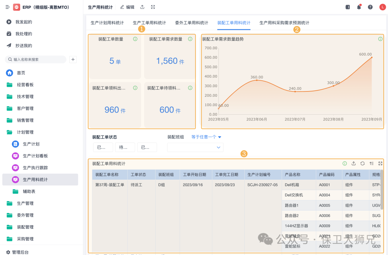Switch to 生产工单用料统计 tab
Screen dimensions: 388x255
tap(149, 23)
